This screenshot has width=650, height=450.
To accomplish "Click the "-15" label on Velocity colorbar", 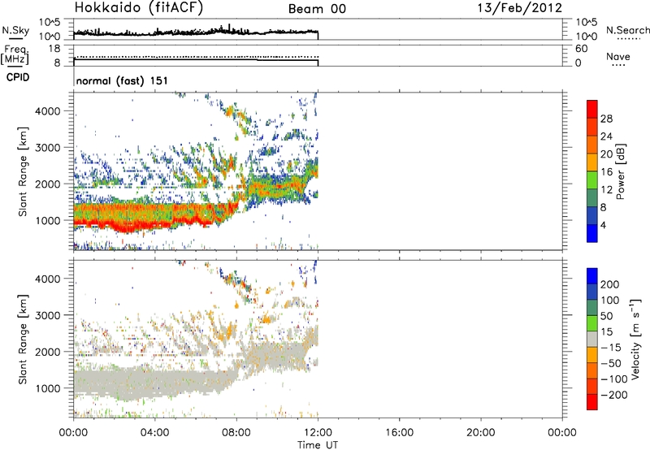I will [611, 348].
